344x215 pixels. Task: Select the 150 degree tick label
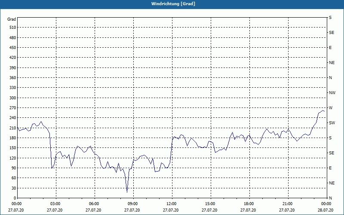coord(13,148)
